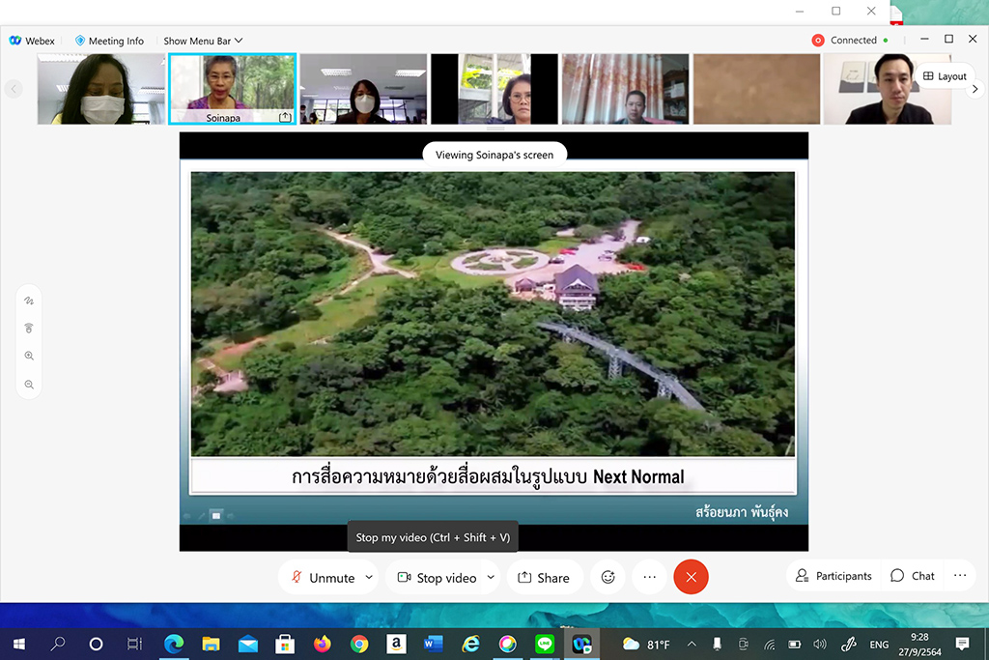Stop my video camera
This screenshot has width=989, height=660.
click(x=437, y=577)
